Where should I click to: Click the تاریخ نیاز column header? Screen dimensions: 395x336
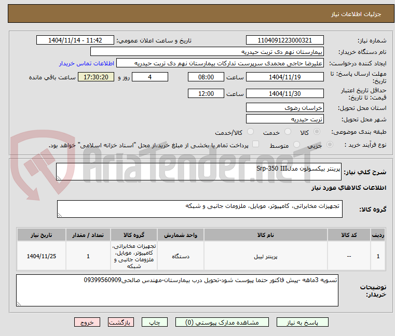(x=42, y=235)
